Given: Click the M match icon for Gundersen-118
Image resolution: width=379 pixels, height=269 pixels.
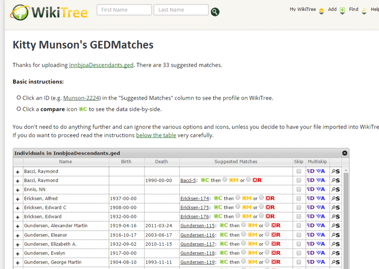Looking at the screenshot, I should (252, 253).
